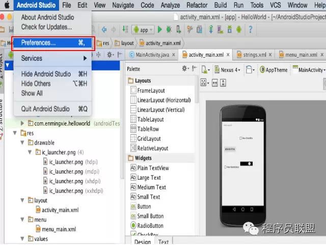Click the Sync Project with Gradle icon
The width and height of the screenshot is (326, 245).
211,30
